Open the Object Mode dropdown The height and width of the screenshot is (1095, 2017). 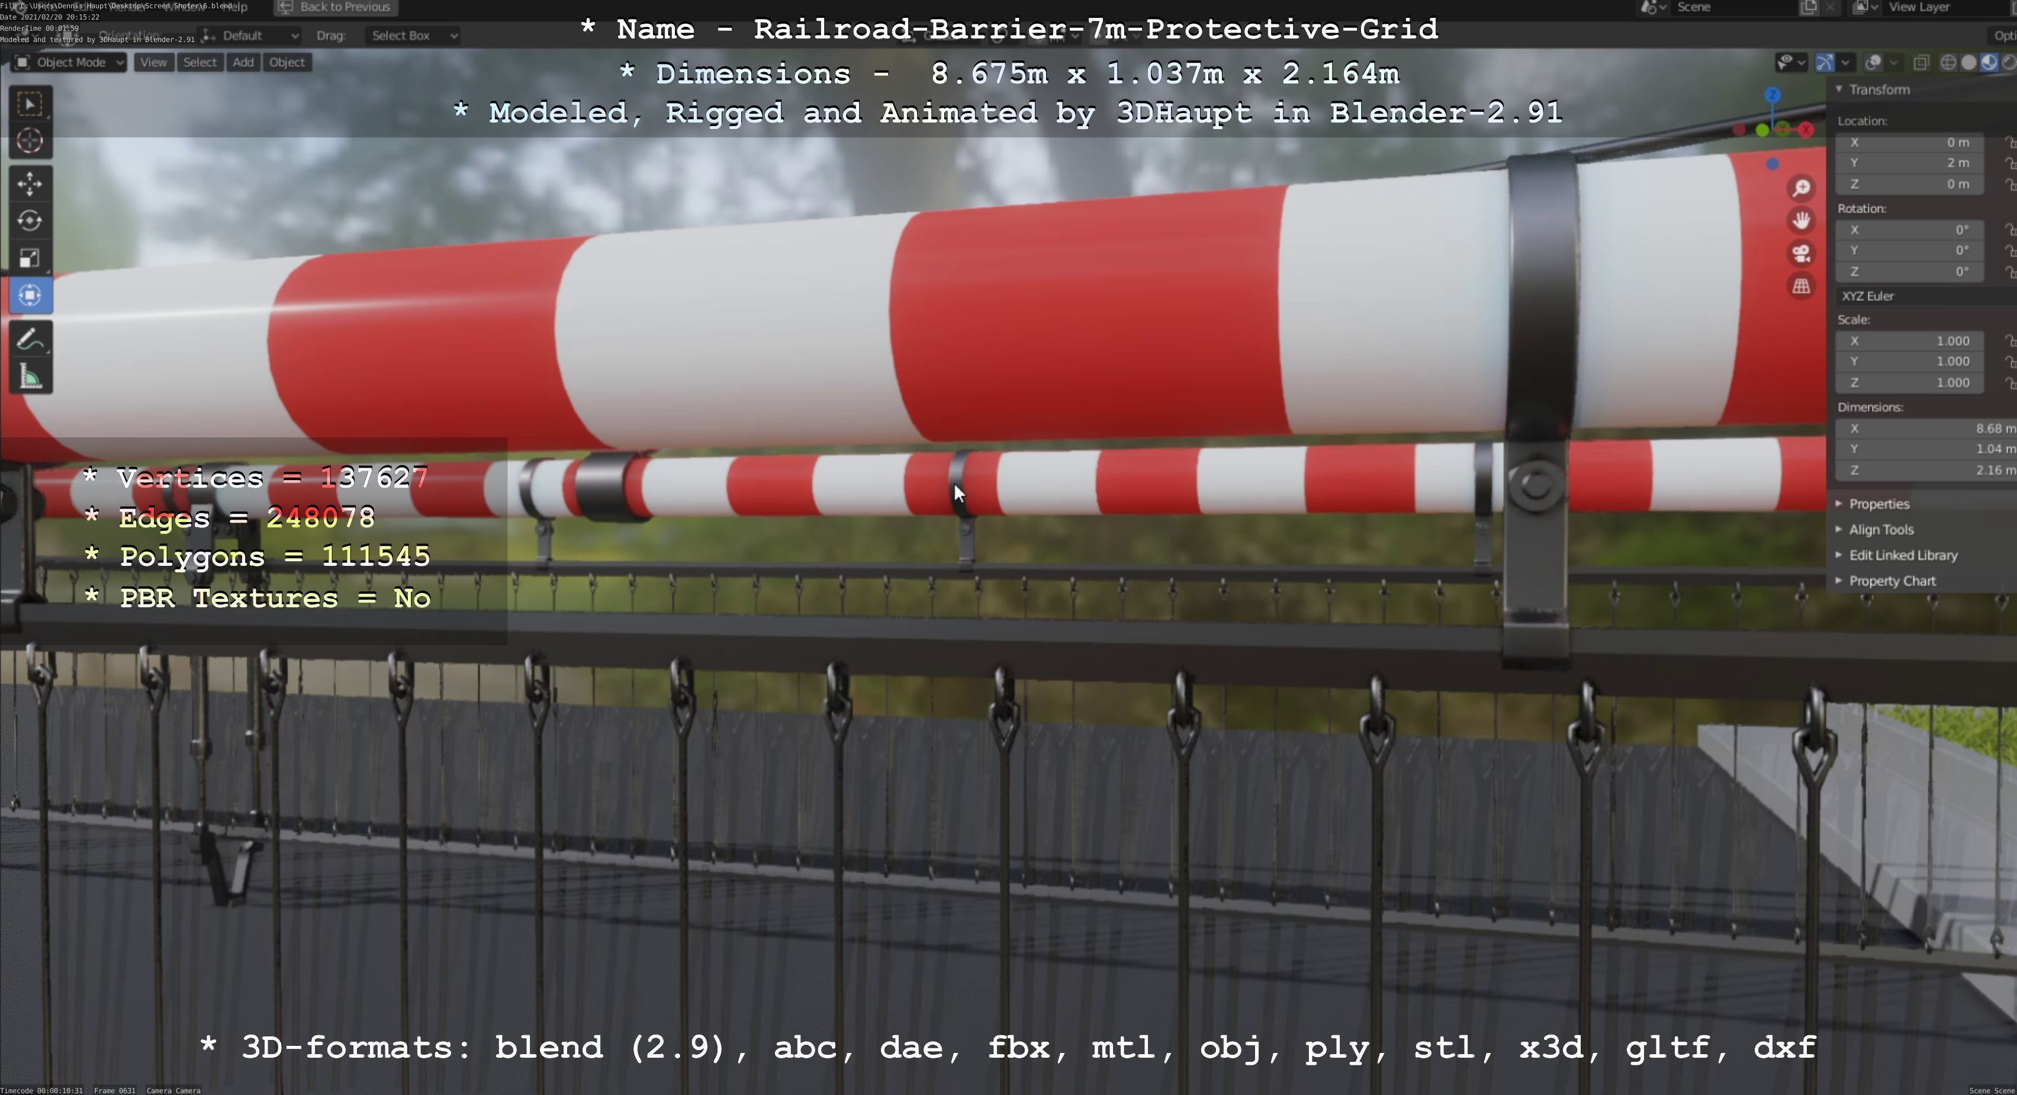tap(69, 63)
